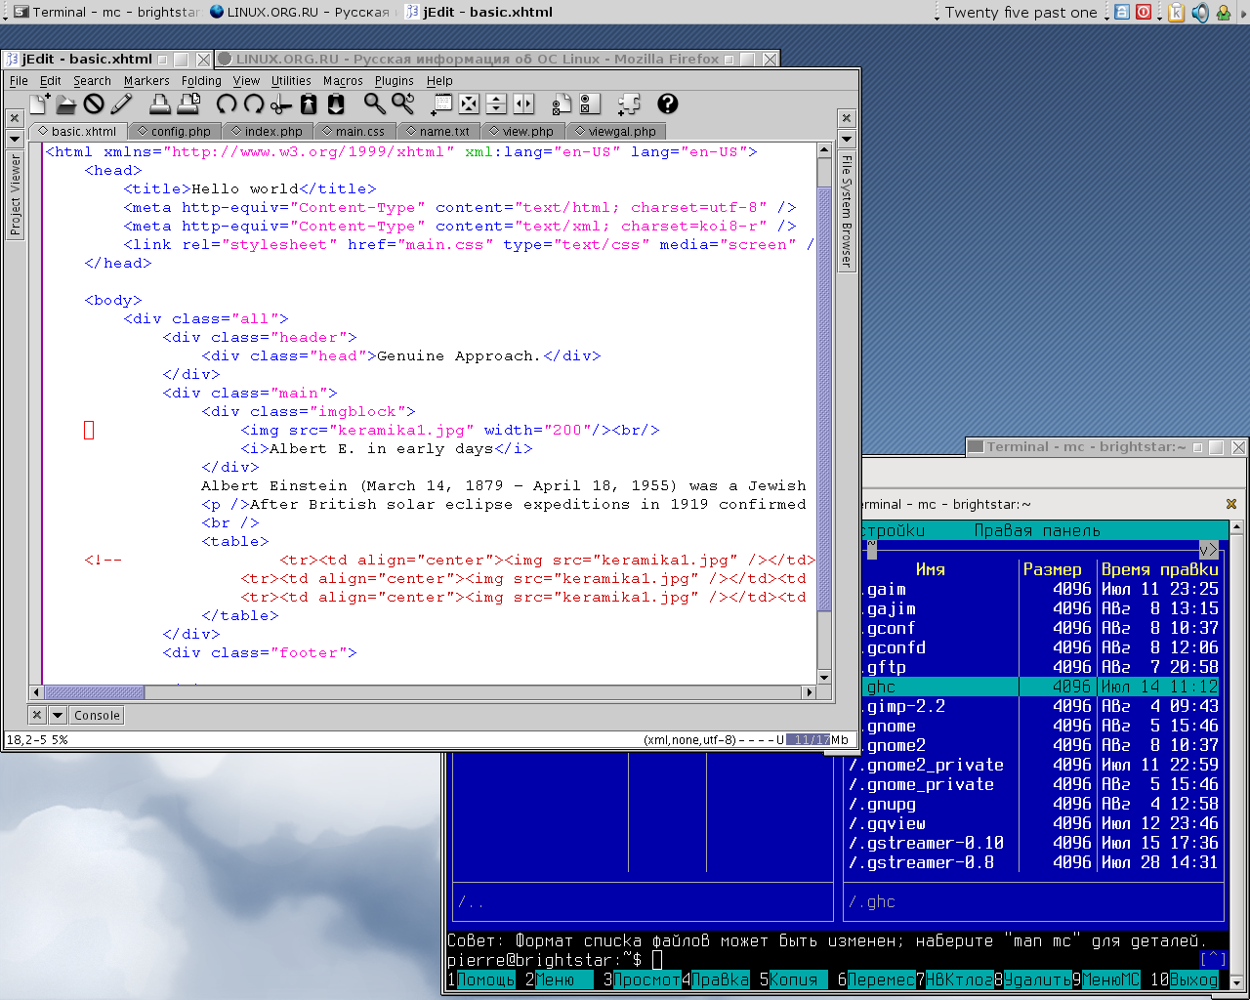Select the .gimp-2.2 row in mc
Screen dimensions: 1250x1000
click(1033, 706)
